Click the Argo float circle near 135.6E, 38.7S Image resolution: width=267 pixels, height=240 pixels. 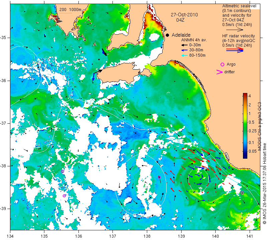coord(64,196)
